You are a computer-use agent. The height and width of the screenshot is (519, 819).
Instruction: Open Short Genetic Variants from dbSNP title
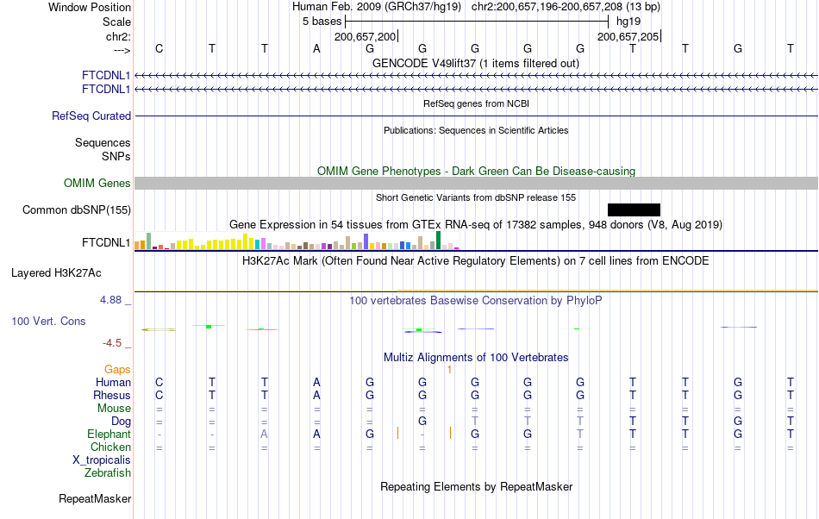[475, 197]
